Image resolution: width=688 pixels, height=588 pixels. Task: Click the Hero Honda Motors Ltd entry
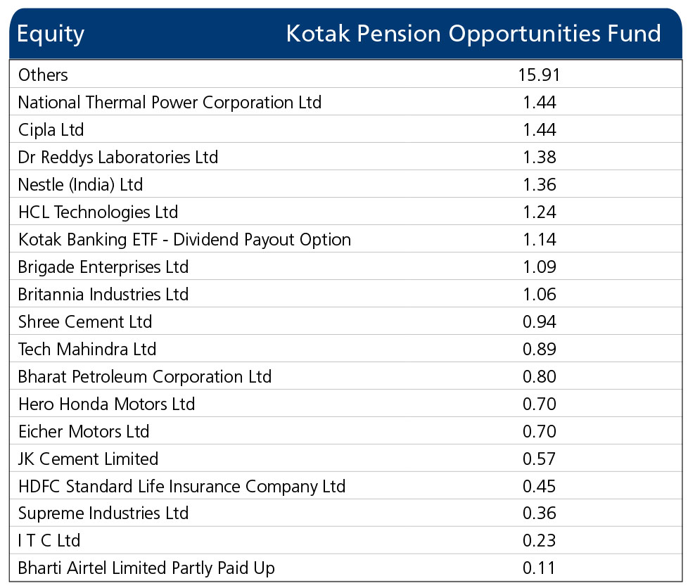(x=106, y=404)
